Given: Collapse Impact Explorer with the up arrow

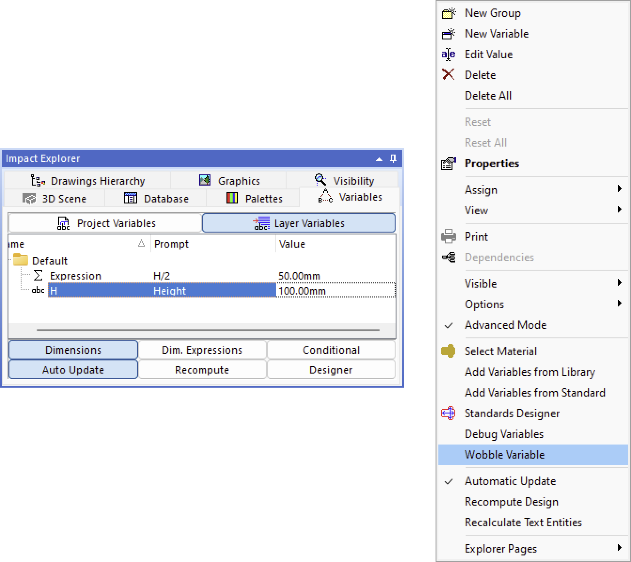Looking at the screenshot, I should pos(379,159).
